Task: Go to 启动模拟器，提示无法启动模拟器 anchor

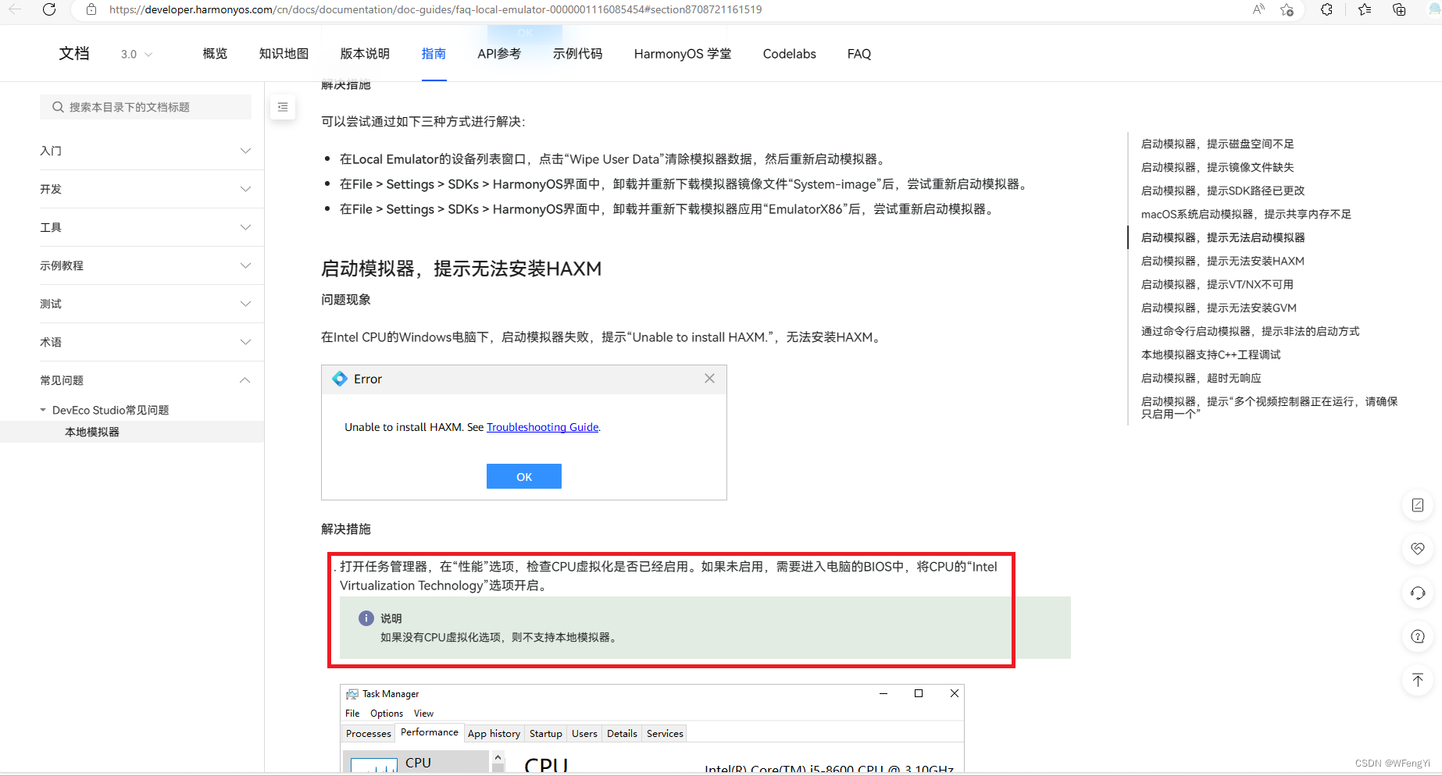Action: click(1222, 237)
